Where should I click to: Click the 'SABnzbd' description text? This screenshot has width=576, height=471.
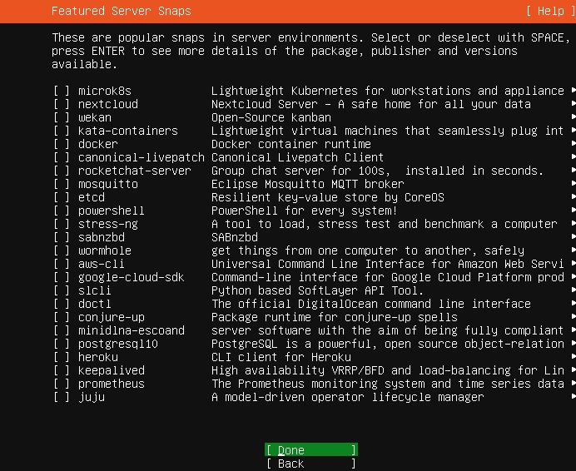[235, 237]
